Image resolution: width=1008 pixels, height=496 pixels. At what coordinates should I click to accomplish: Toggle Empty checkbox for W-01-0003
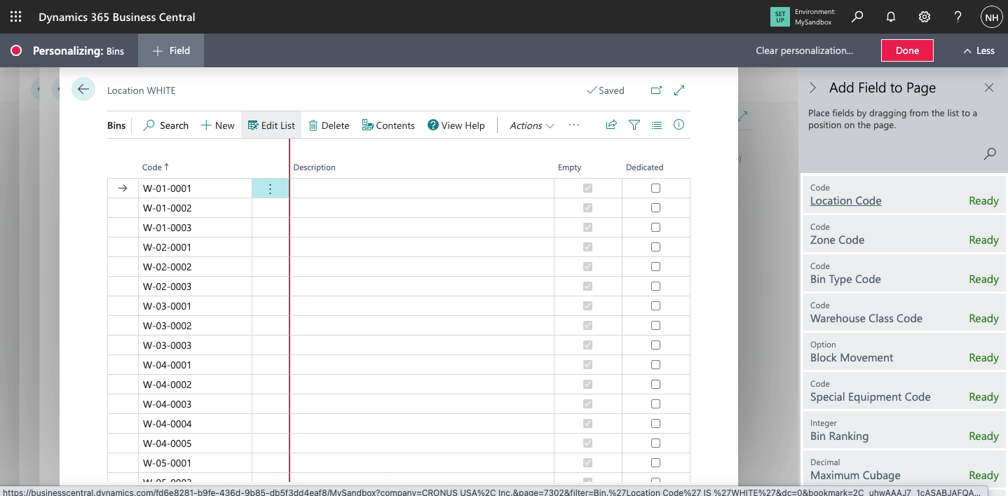click(x=587, y=228)
